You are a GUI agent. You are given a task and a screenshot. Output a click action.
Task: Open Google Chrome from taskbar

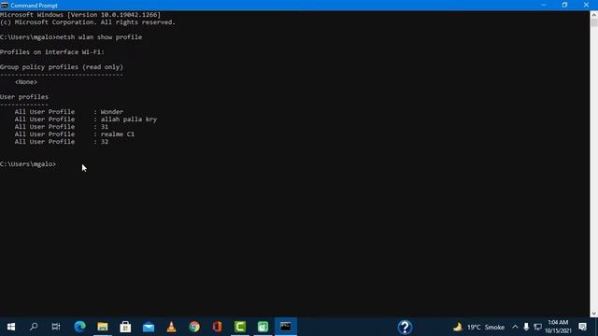pyautogui.click(x=194, y=327)
